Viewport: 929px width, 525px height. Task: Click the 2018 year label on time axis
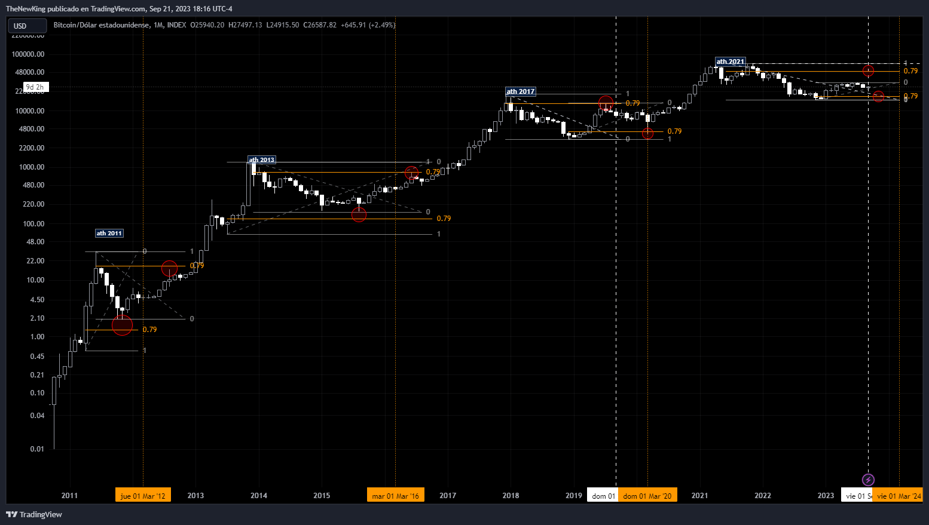click(511, 496)
